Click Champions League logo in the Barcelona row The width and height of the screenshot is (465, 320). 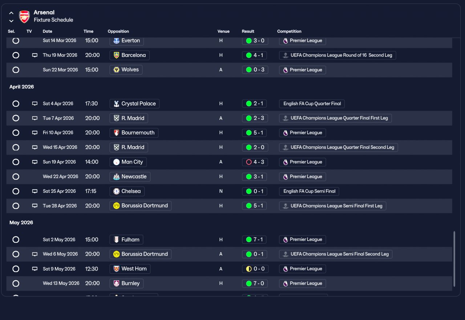[286, 55]
